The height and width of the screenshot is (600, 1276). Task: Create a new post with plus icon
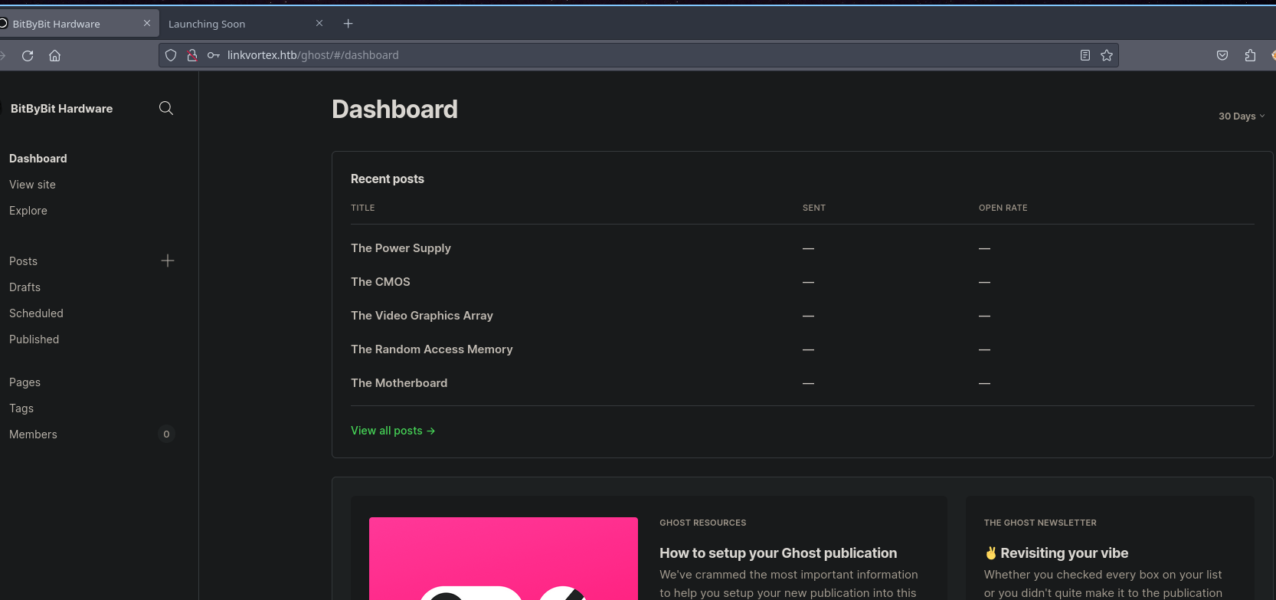point(168,261)
